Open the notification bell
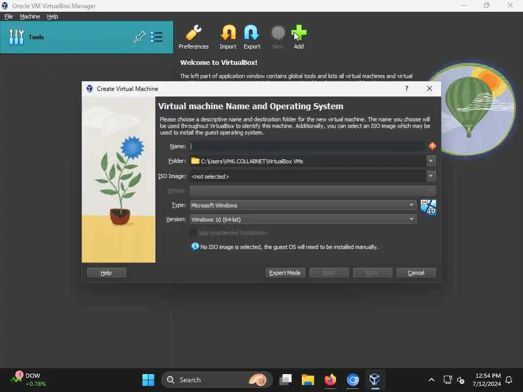This screenshot has width=523, height=392. (509, 380)
